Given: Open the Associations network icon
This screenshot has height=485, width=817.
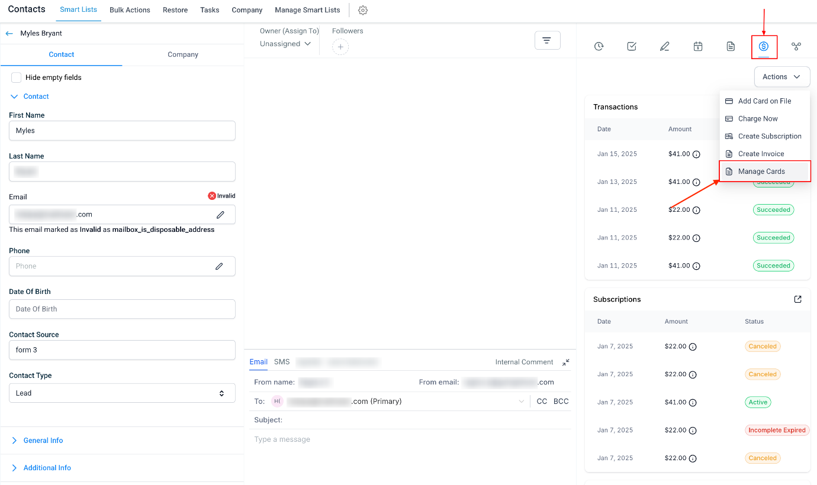Looking at the screenshot, I should tap(796, 46).
